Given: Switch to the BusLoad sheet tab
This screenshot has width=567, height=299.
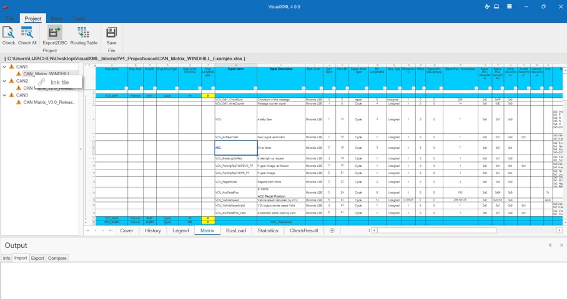Looking at the screenshot, I should [235, 230].
